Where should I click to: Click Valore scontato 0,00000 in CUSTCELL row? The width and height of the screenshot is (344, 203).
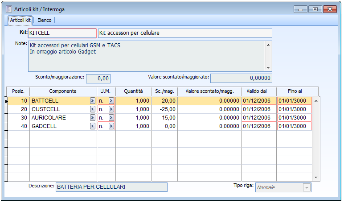(x=209, y=109)
